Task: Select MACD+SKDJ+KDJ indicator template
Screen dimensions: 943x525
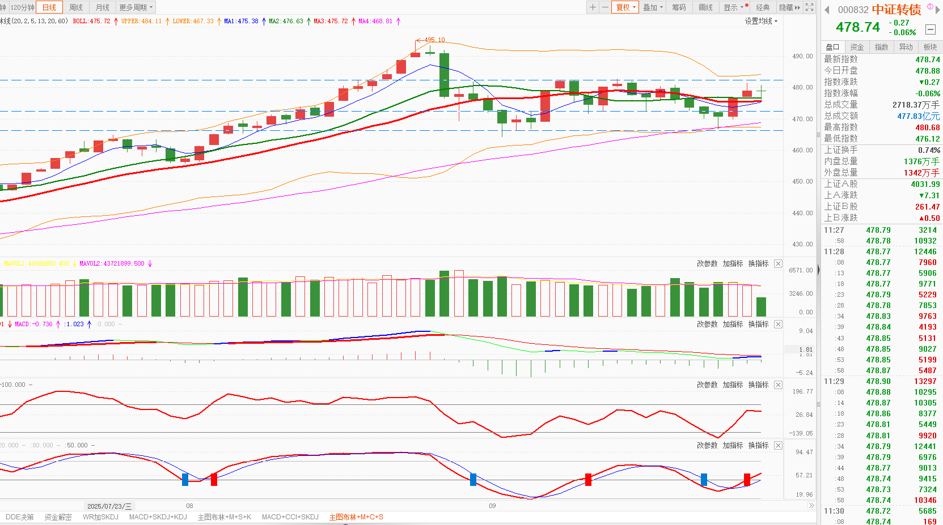Action: click(158, 517)
